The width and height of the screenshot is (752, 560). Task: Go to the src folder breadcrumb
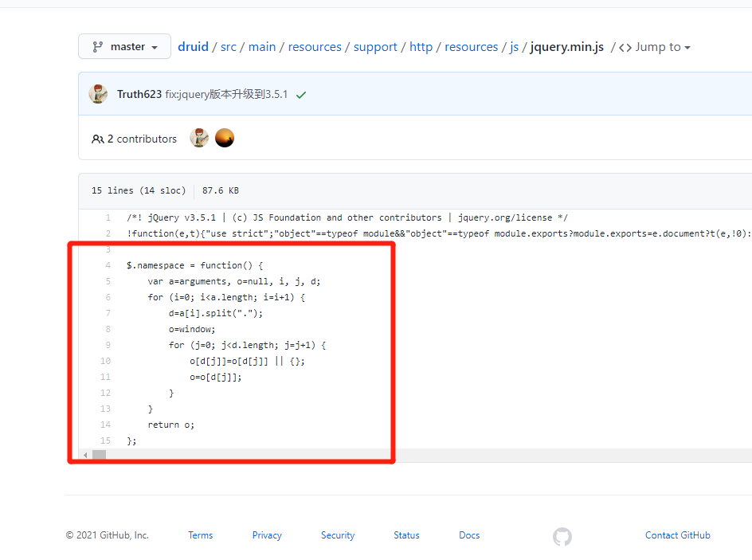click(229, 46)
